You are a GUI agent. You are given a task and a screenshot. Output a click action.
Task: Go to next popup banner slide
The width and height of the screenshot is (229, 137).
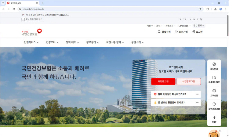click(197, 19)
